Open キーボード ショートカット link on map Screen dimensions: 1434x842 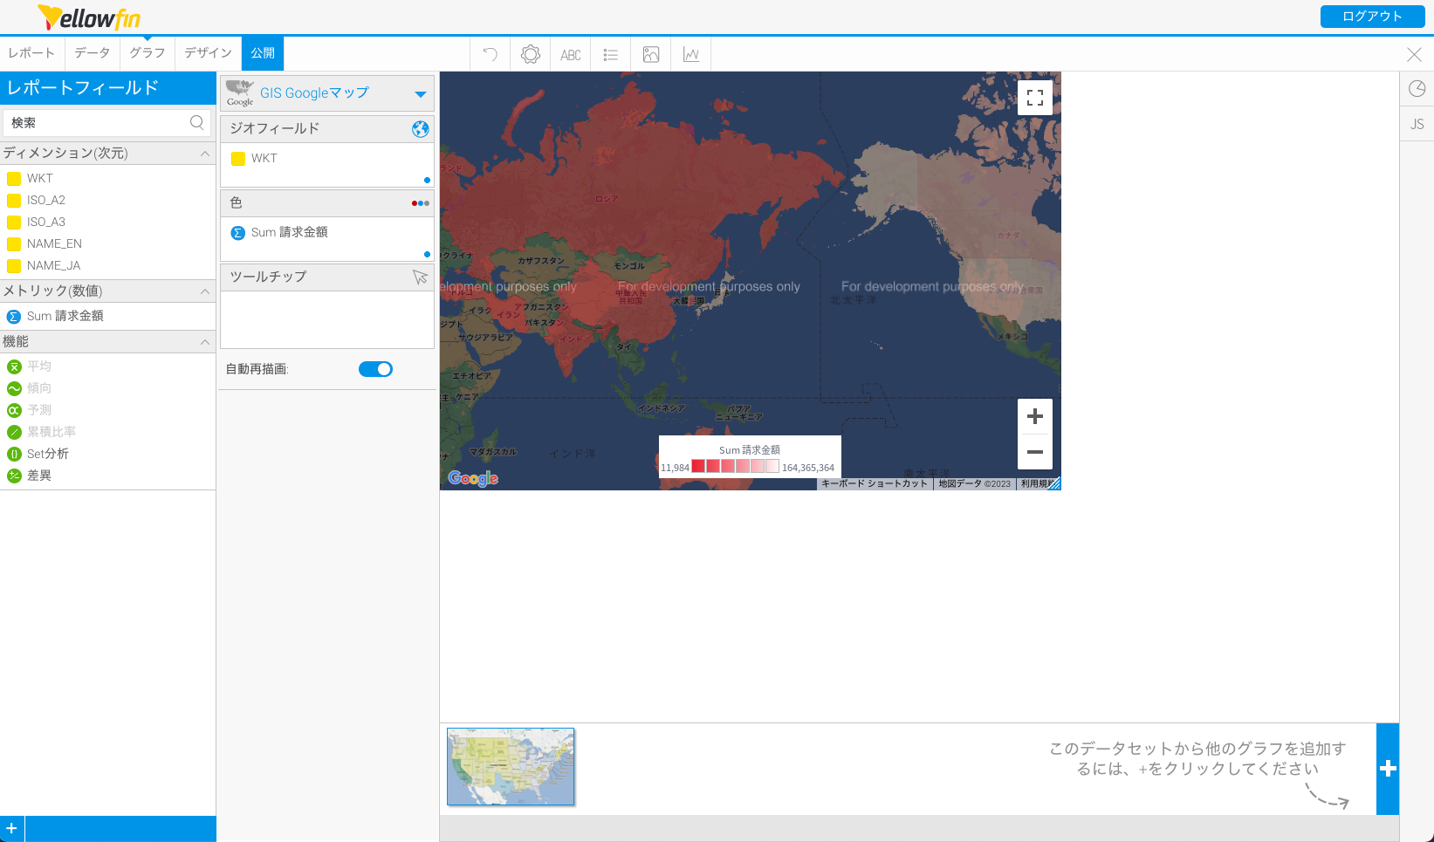[x=875, y=483]
